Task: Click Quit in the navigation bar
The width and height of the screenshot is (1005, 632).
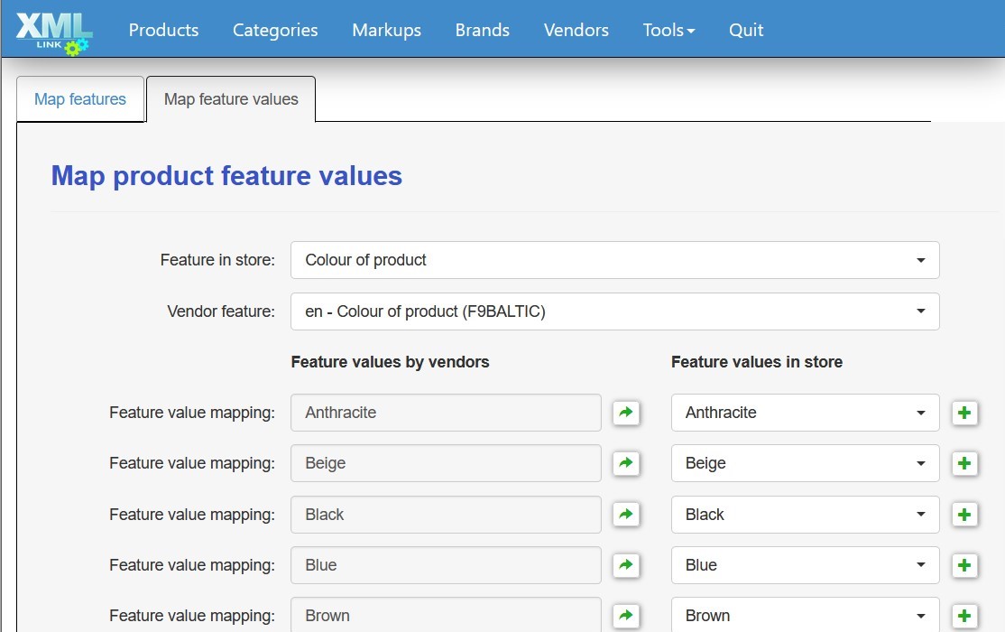Action: [746, 30]
